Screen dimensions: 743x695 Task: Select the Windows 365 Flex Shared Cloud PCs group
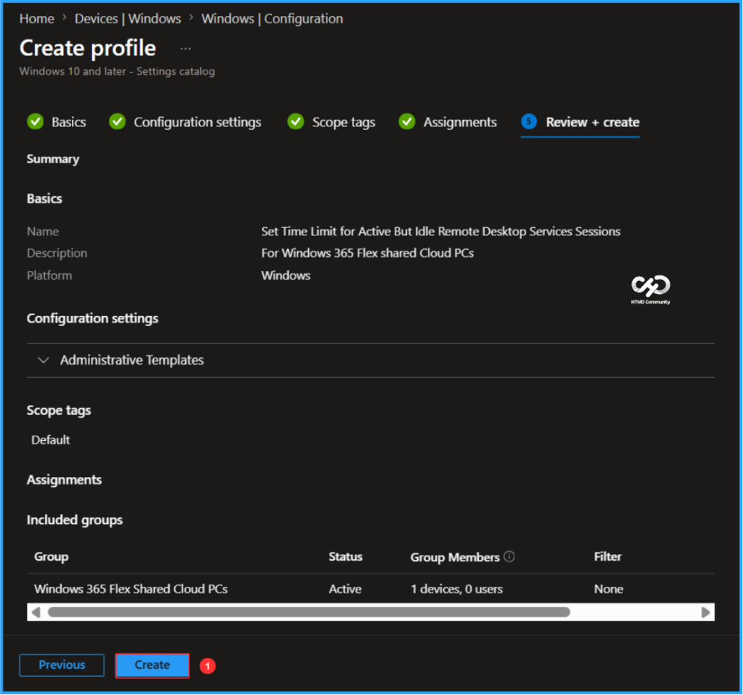coord(131,589)
